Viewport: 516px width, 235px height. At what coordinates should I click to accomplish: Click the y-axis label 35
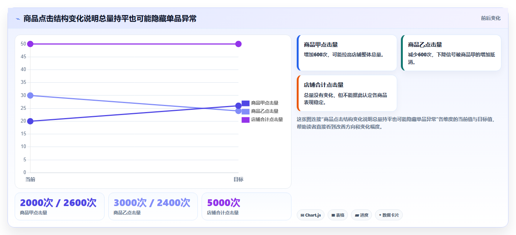[x=23, y=82]
